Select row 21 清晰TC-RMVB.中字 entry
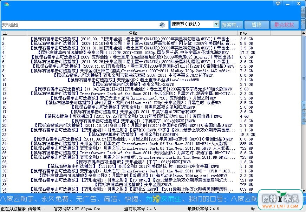This screenshot has width=306, height=212. [151, 130]
